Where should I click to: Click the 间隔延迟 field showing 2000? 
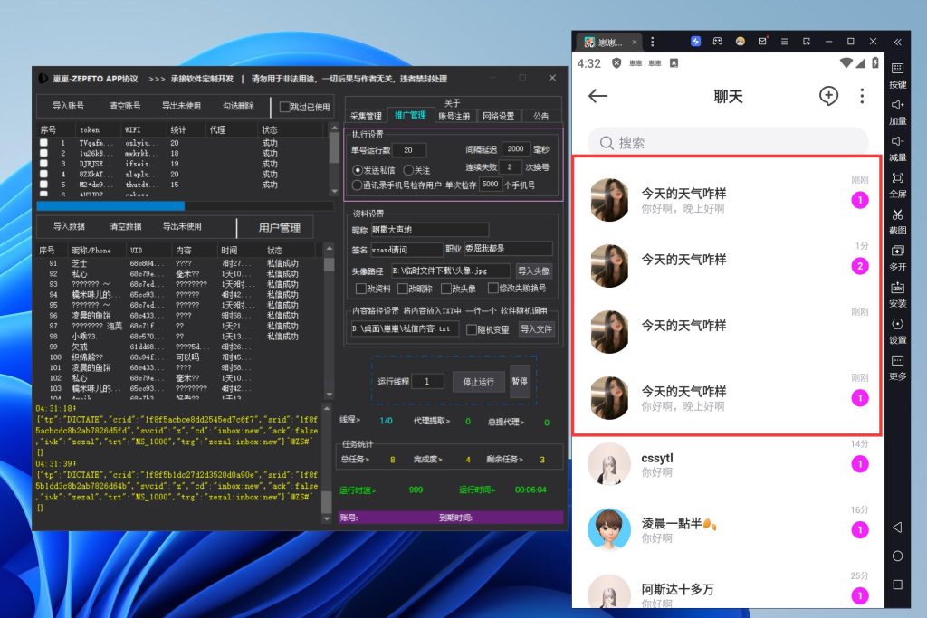[515, 149]
